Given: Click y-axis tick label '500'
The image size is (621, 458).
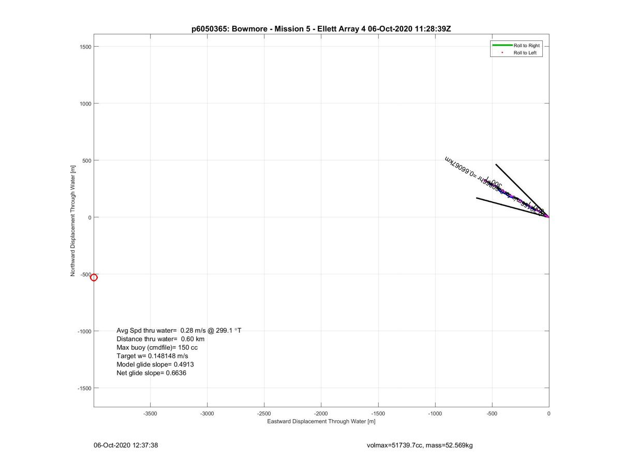Looking at the screenshot, I should [87, 160].
